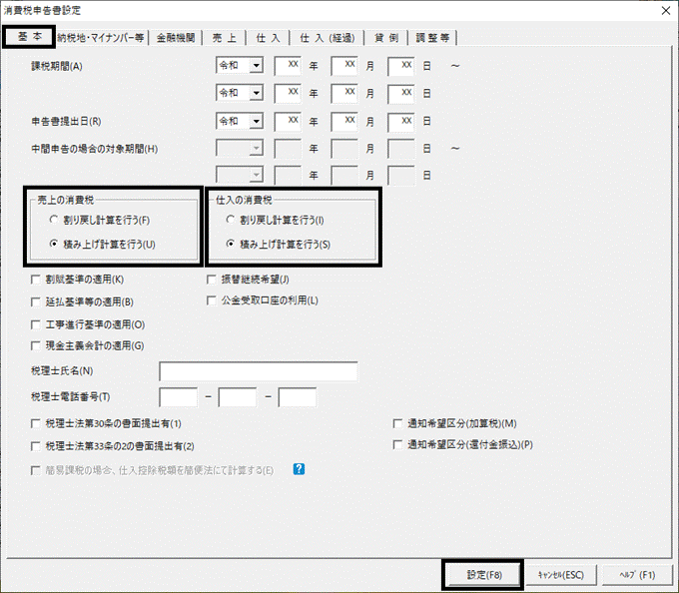
Task: Select 割り戻し計算を行う(F) for 売上の消費税
Action: 53,219
